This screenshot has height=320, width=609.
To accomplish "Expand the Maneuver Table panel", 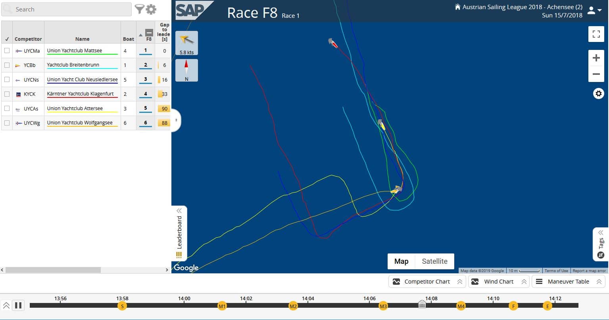I will tap(568, 282).
